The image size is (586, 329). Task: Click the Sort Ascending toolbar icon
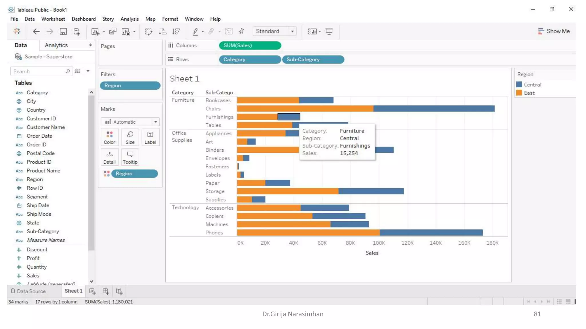point(163,31)
